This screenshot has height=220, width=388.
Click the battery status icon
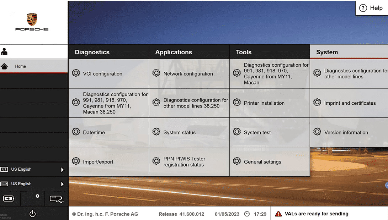9,198
